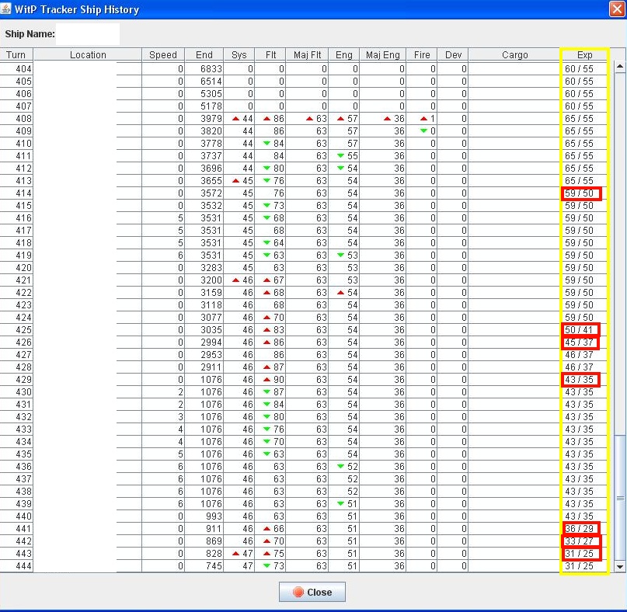Select End value 2953

[x=204, y=355]
